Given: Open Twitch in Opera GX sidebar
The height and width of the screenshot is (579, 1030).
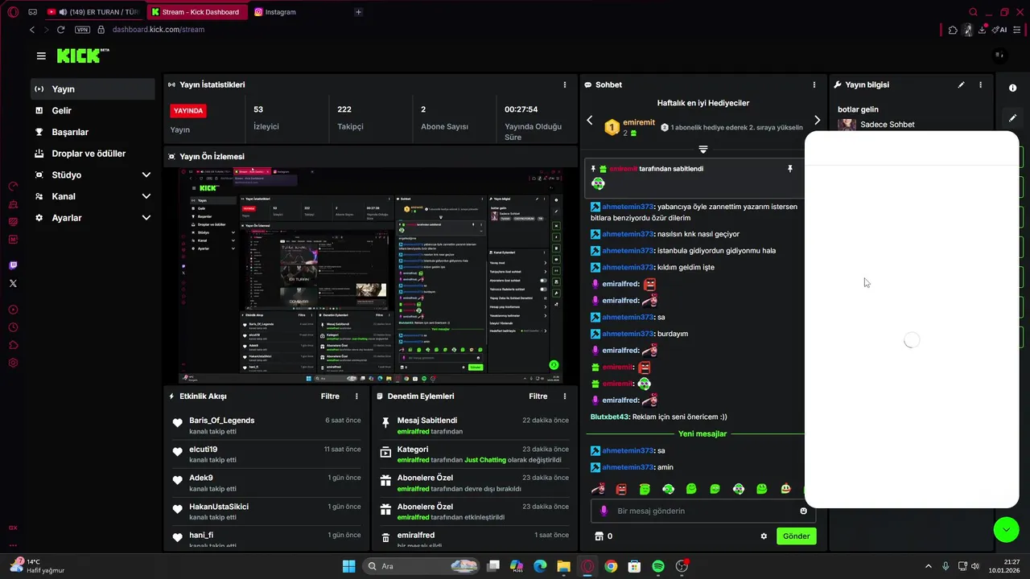Looking at the screenshot, I should pyautogui.click(x=13, y=265).
